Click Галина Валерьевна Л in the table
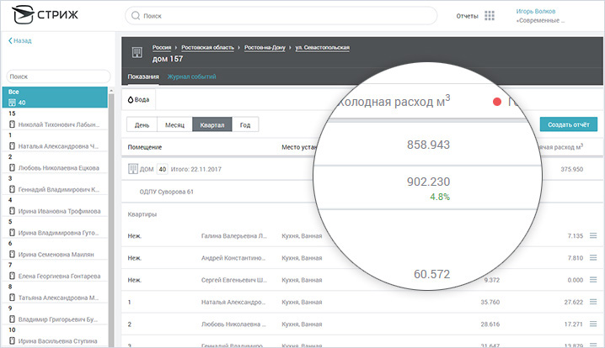Viewport: 605px width, 348px height. (x=233, y=235)
